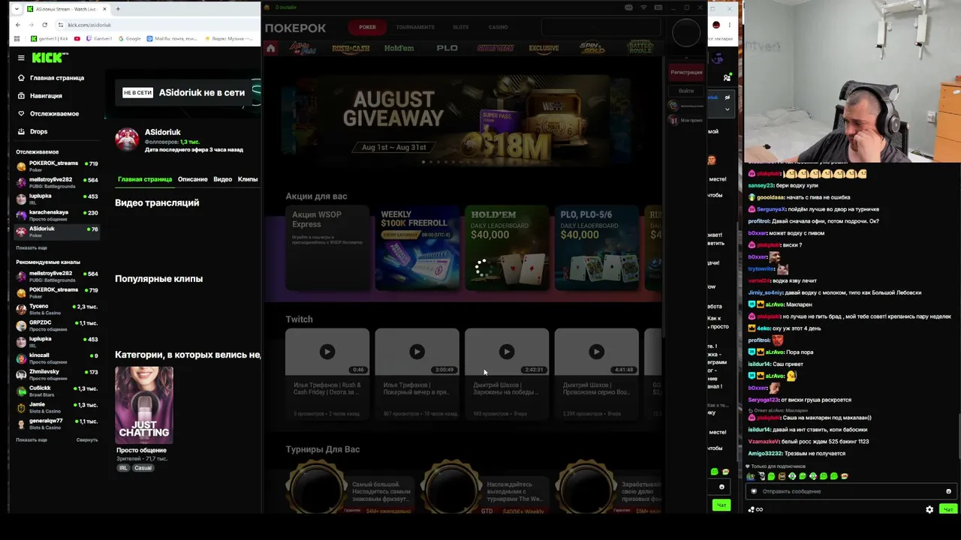
Task: Open Навигация in Kick sidebar
Action: pyautogui.click(x=40, y=96)
